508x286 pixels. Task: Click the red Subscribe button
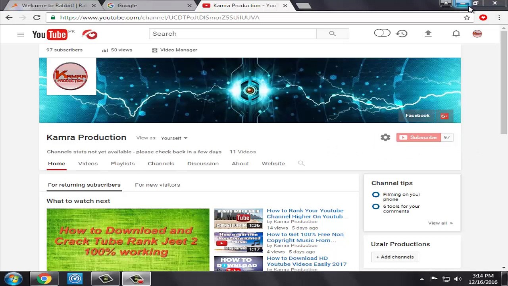418,137
